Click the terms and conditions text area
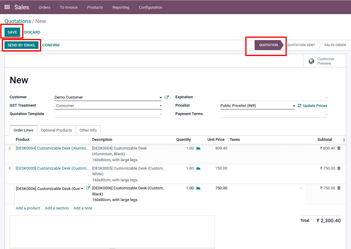This screenshot has width=351, height=249. [112, 231]
